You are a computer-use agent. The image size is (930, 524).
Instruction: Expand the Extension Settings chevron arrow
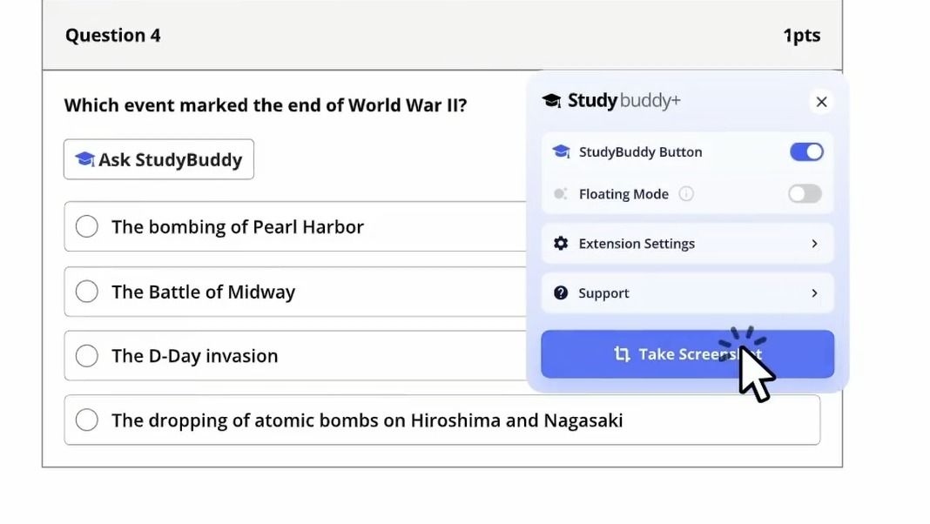[x=814, y=244]
